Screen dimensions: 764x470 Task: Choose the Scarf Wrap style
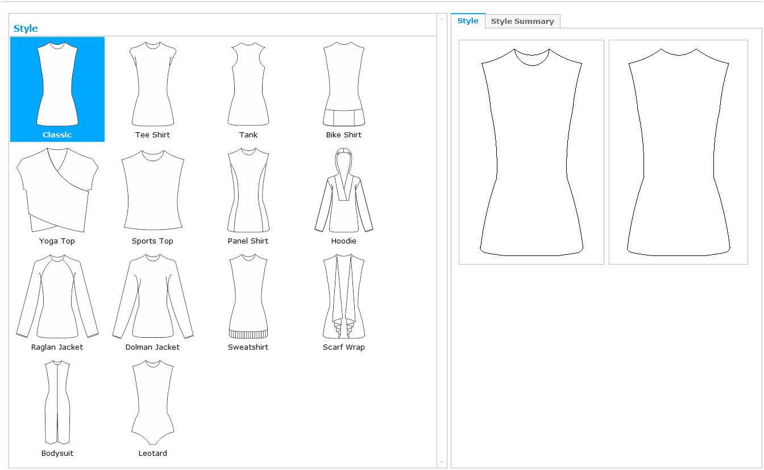click(343, 297)
